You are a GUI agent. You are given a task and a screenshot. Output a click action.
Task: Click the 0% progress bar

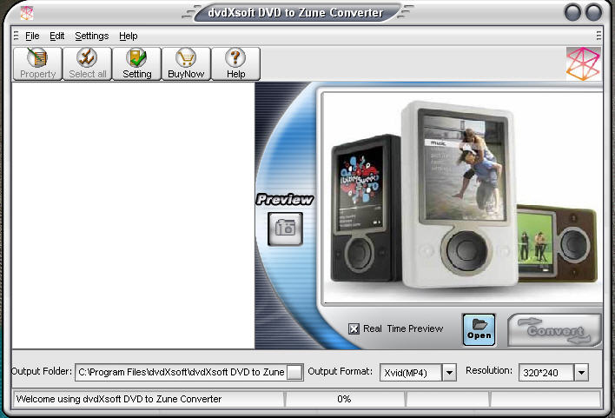coord(344,399)
